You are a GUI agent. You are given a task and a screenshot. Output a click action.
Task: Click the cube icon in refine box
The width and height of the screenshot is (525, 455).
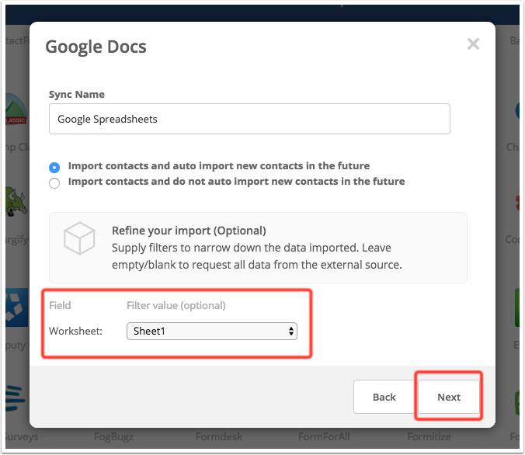coord(79,238)
